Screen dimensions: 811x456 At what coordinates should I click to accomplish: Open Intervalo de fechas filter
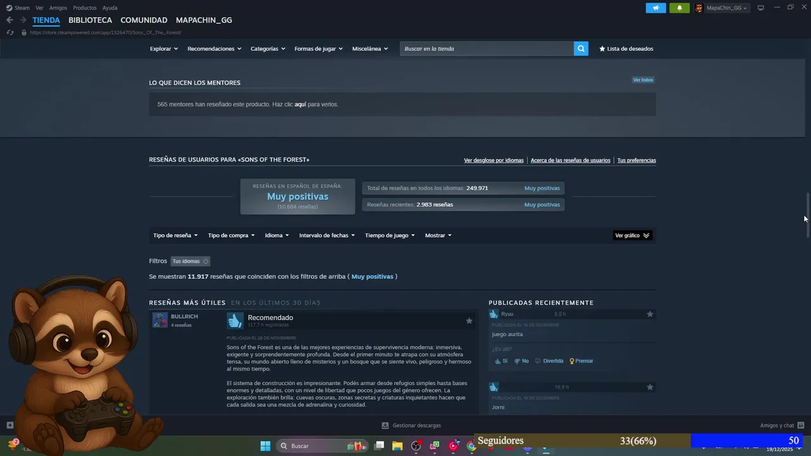pos(327,236)
